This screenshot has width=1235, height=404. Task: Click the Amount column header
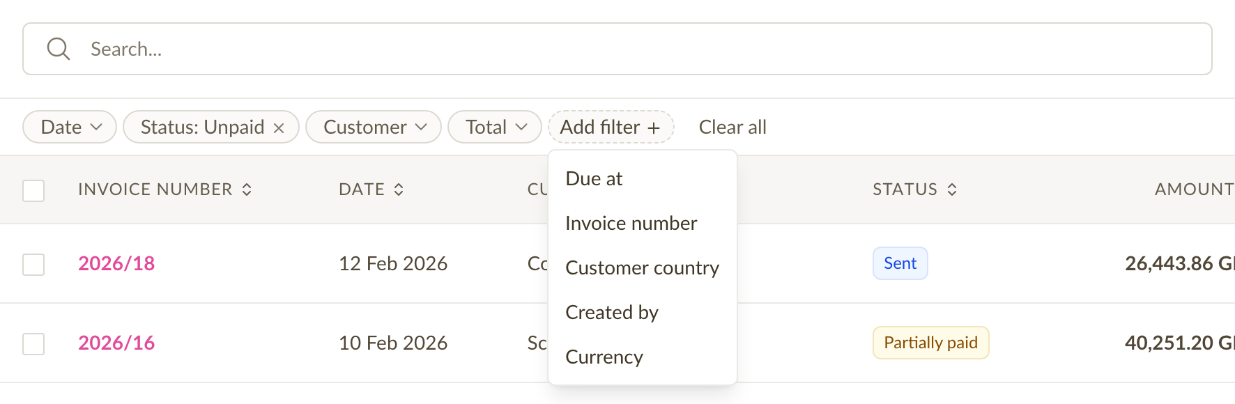point(1194,189)
